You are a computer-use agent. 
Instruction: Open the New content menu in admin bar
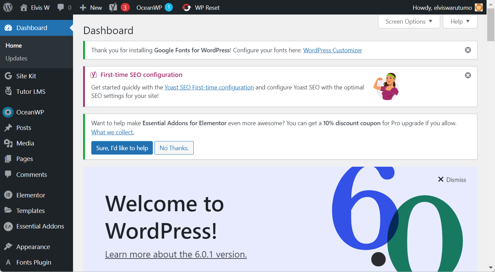[x=91, y=7]
